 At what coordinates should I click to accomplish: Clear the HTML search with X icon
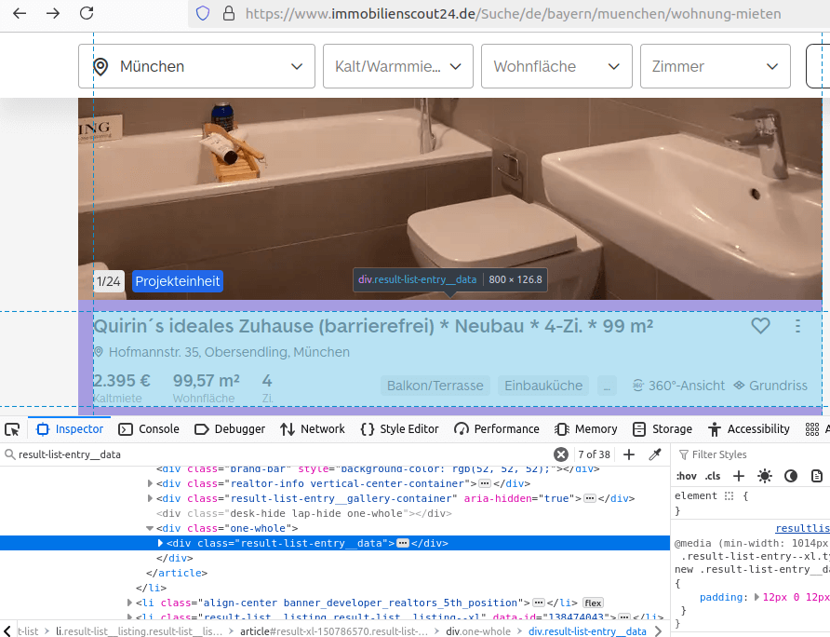tap(561, 454)
